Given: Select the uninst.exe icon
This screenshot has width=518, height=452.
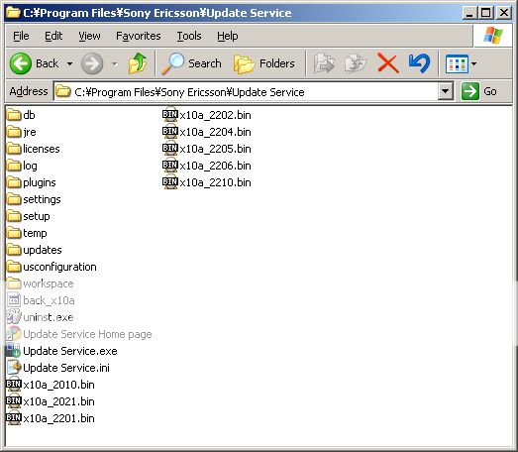Looking at the screenshot, I should click(14, 317).
